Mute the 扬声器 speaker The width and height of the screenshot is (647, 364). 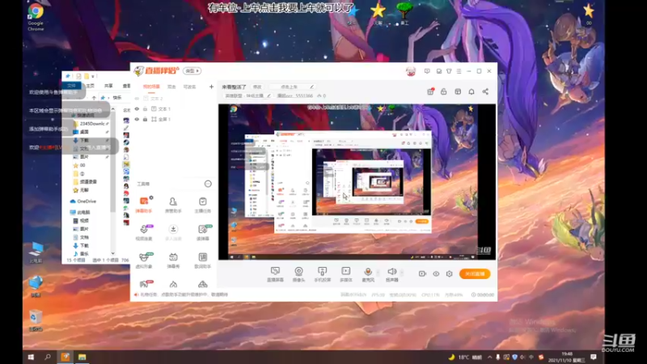coord(391,273)
